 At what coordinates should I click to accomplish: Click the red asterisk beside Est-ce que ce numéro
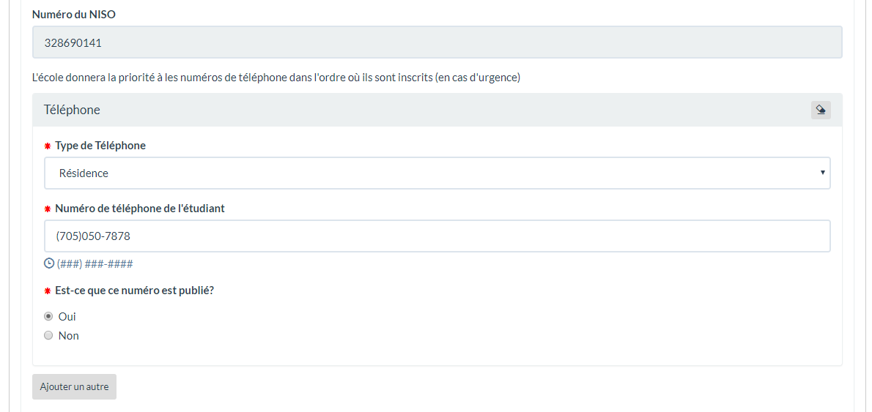pos(48,291)
